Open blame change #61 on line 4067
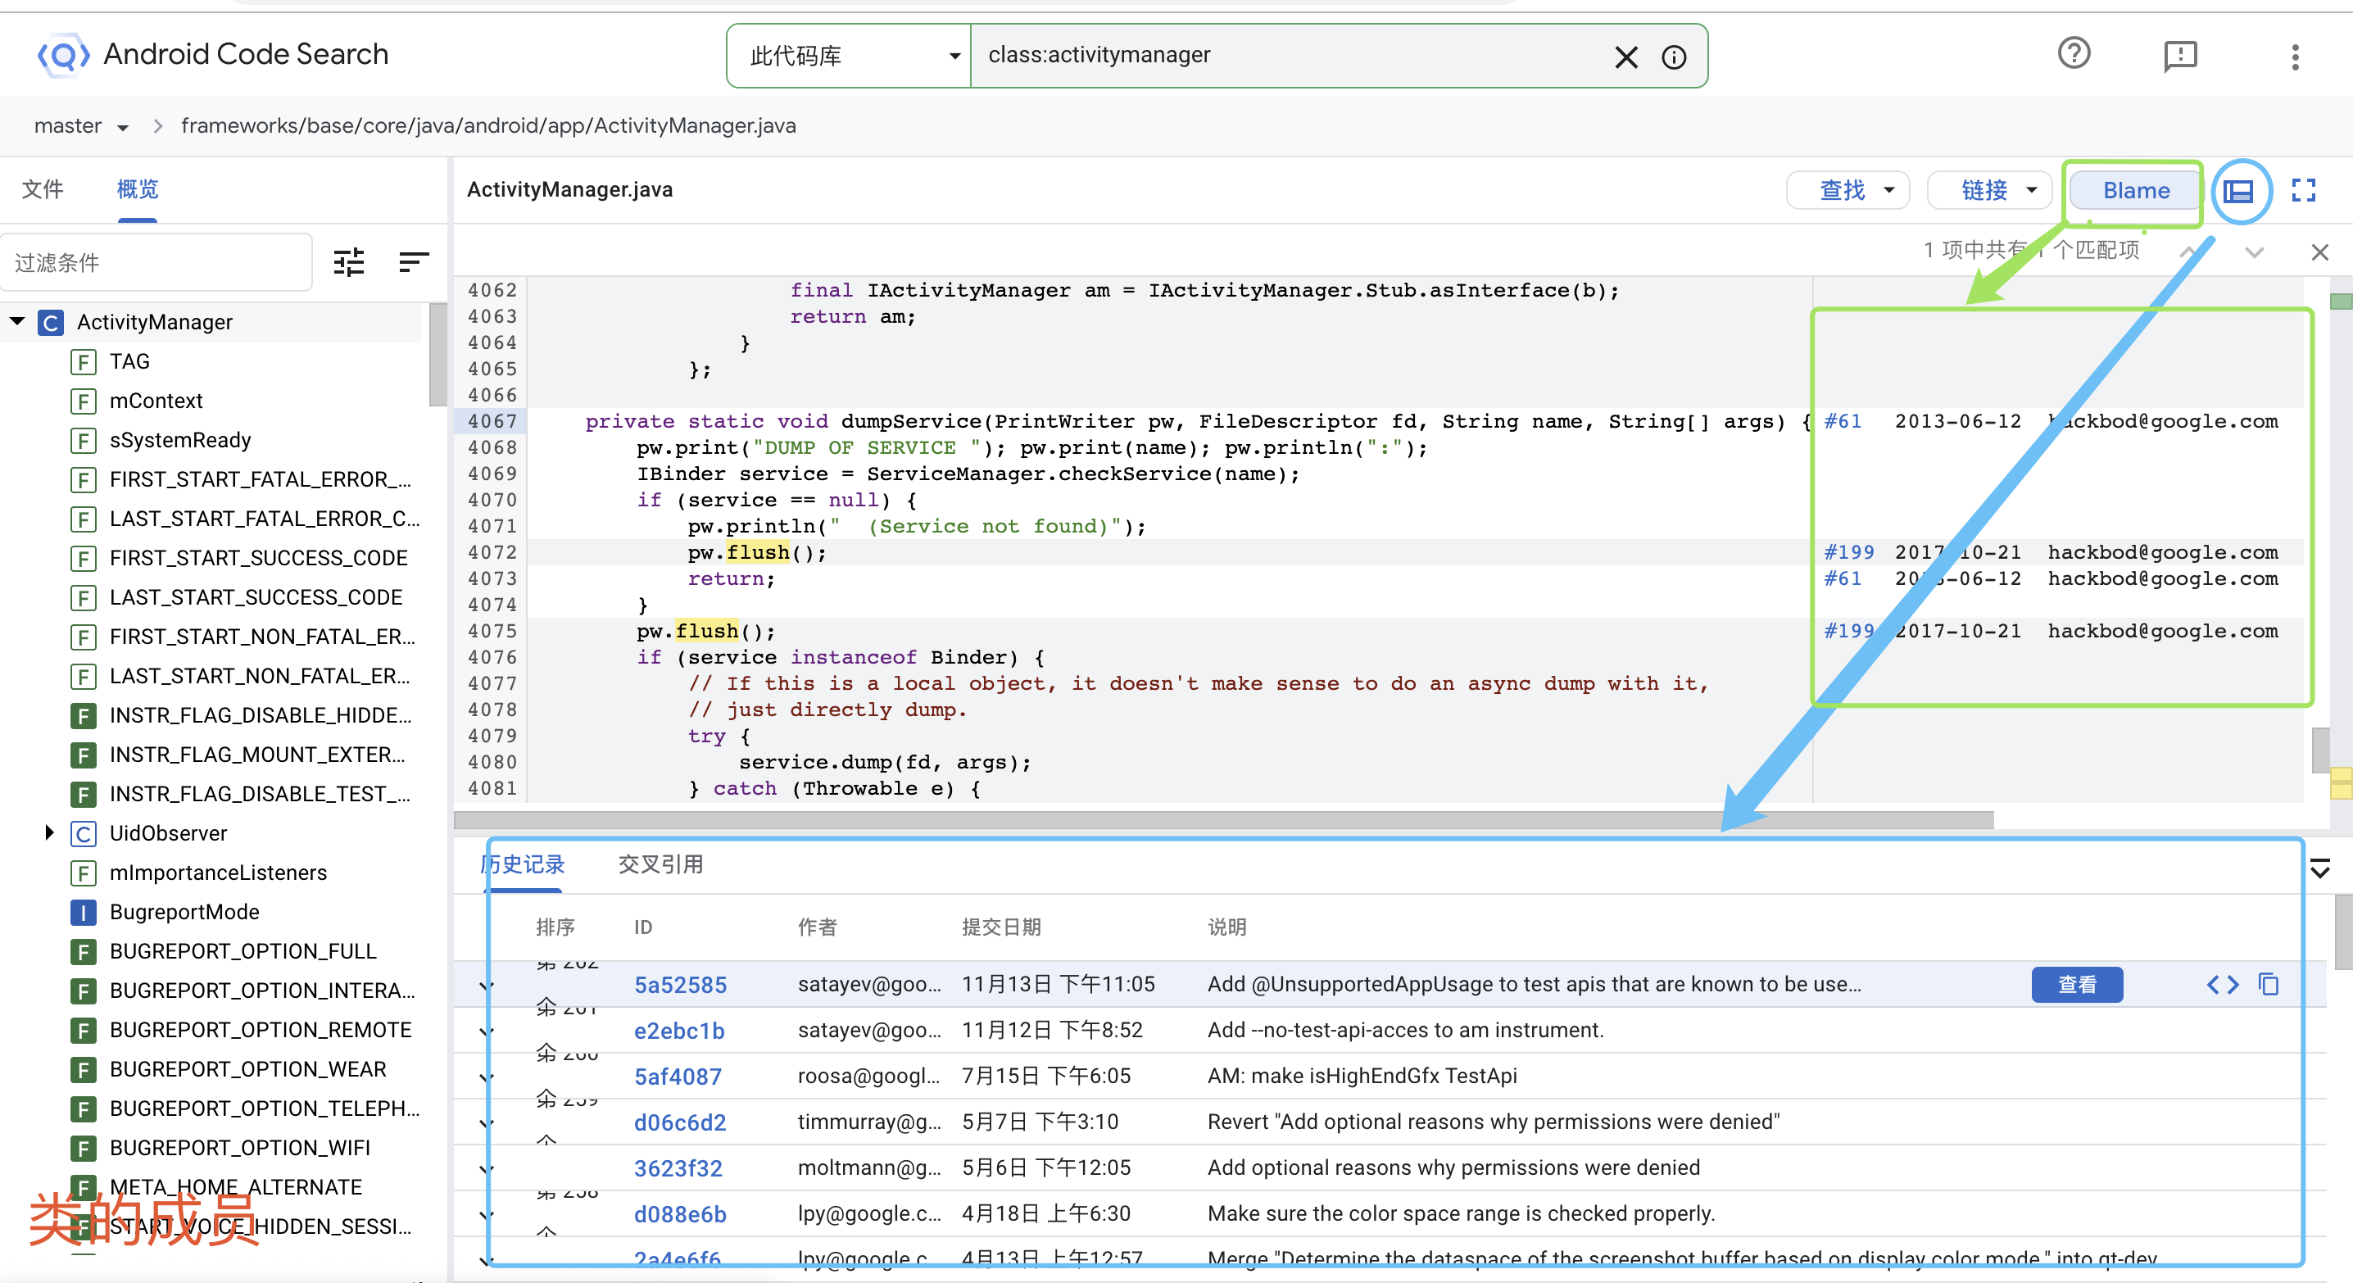The height and width of the screenshot is (1283, 2353). pyautogui.click(x=1843, y=422)
